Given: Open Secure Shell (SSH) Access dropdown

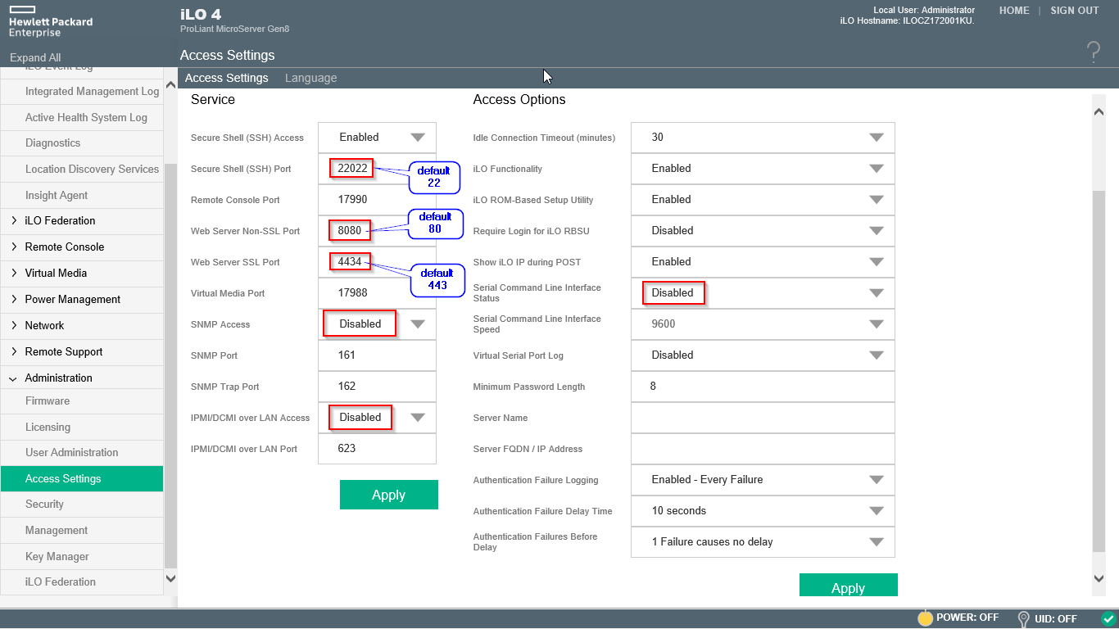Looking at the screenshot, I should (x=377, y=138).
